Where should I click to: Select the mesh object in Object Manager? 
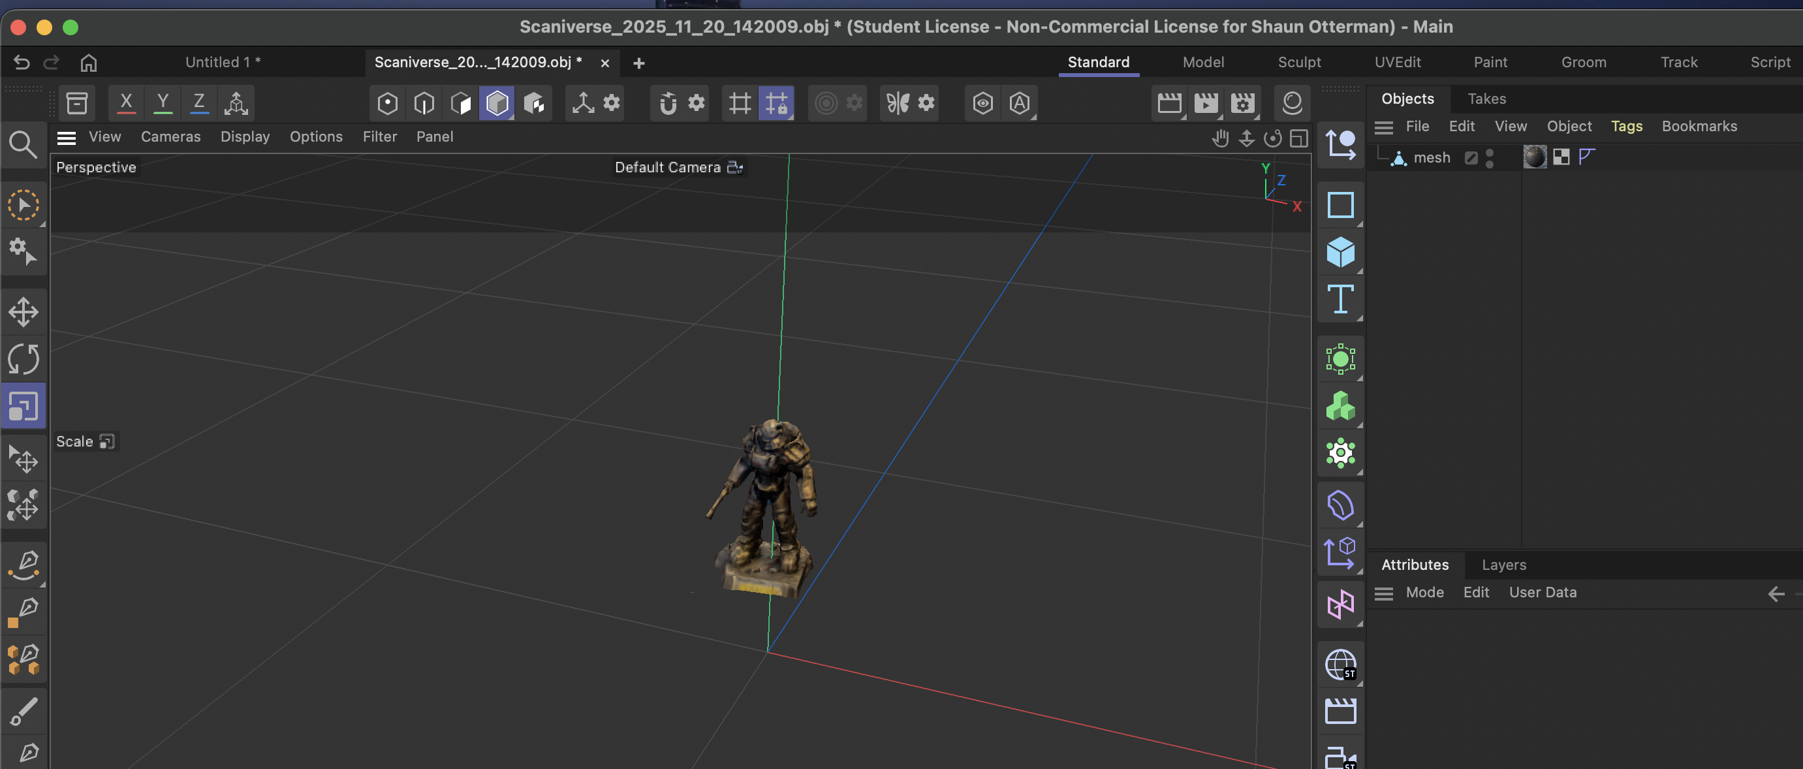pyautogui.click(x=1432, y=157)
